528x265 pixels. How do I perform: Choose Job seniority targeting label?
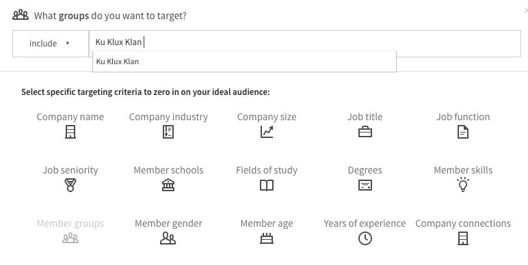pos(70,170)
